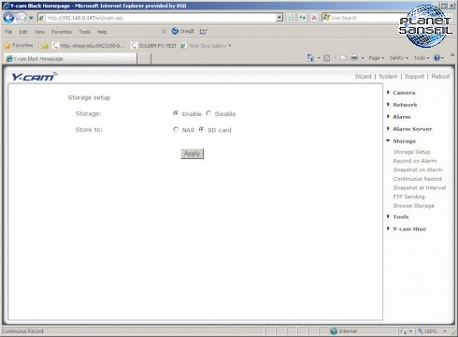This screenshot has width=458, height=337.
Task: Click the red Stop loading icon
Action: tap(314, 18)
